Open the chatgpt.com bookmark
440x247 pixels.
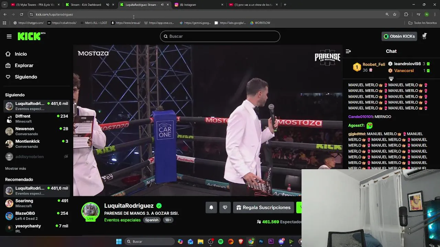29,23
